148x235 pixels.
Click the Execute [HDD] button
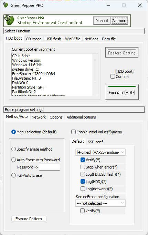coord(122,92)
